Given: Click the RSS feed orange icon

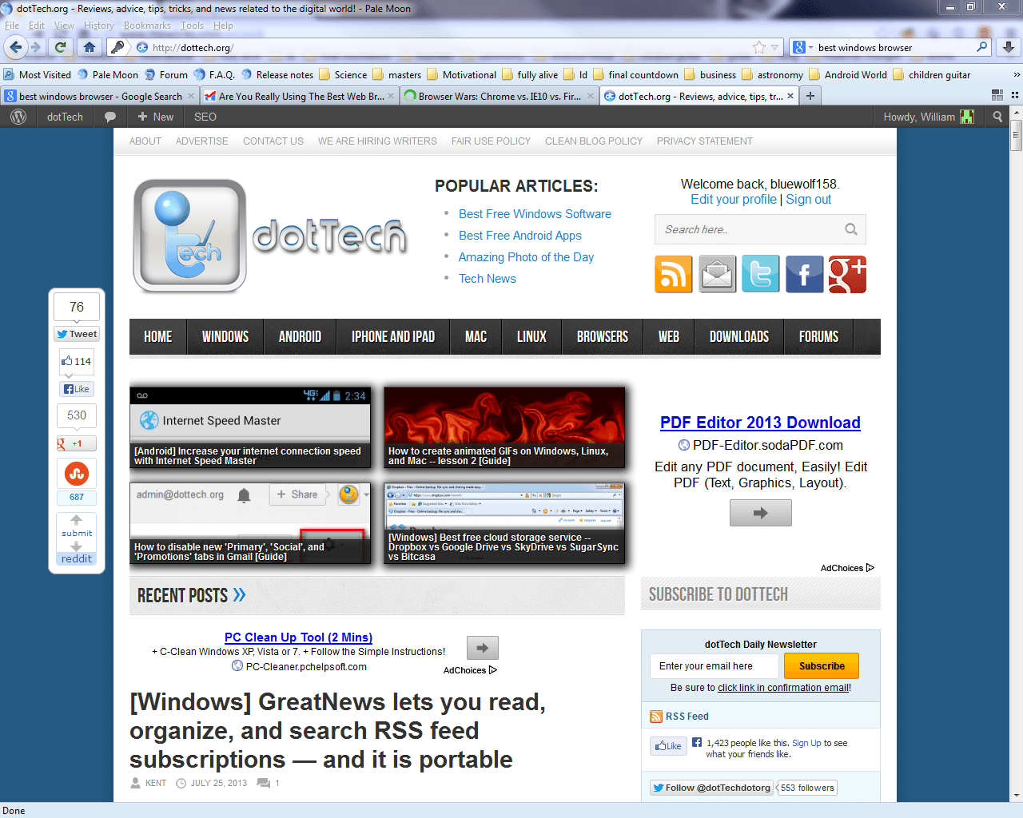Looking at the screenshot, I should 673,275.
